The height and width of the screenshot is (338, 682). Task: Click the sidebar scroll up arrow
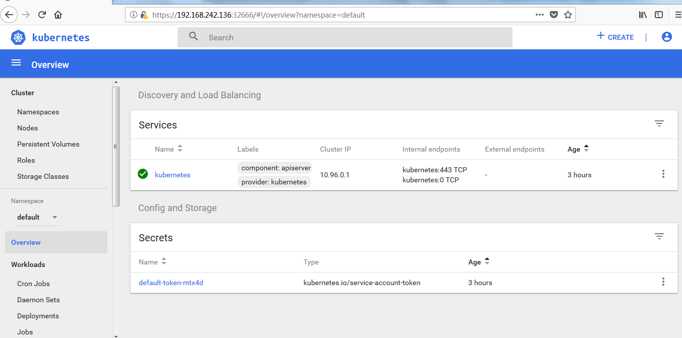116,82
